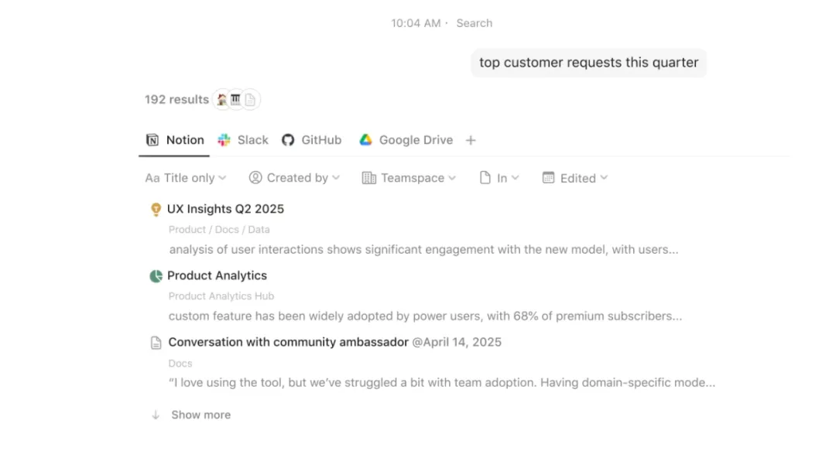Open UX Insights Q2 2025 result
Screen dimensions: 836x475
[x=225, y=209]
